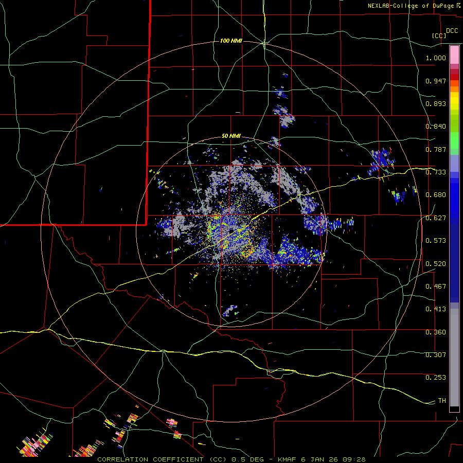Pick the black swatch beside TH
The height and width of the screenshot is (463, 463).
pos(454,408)
